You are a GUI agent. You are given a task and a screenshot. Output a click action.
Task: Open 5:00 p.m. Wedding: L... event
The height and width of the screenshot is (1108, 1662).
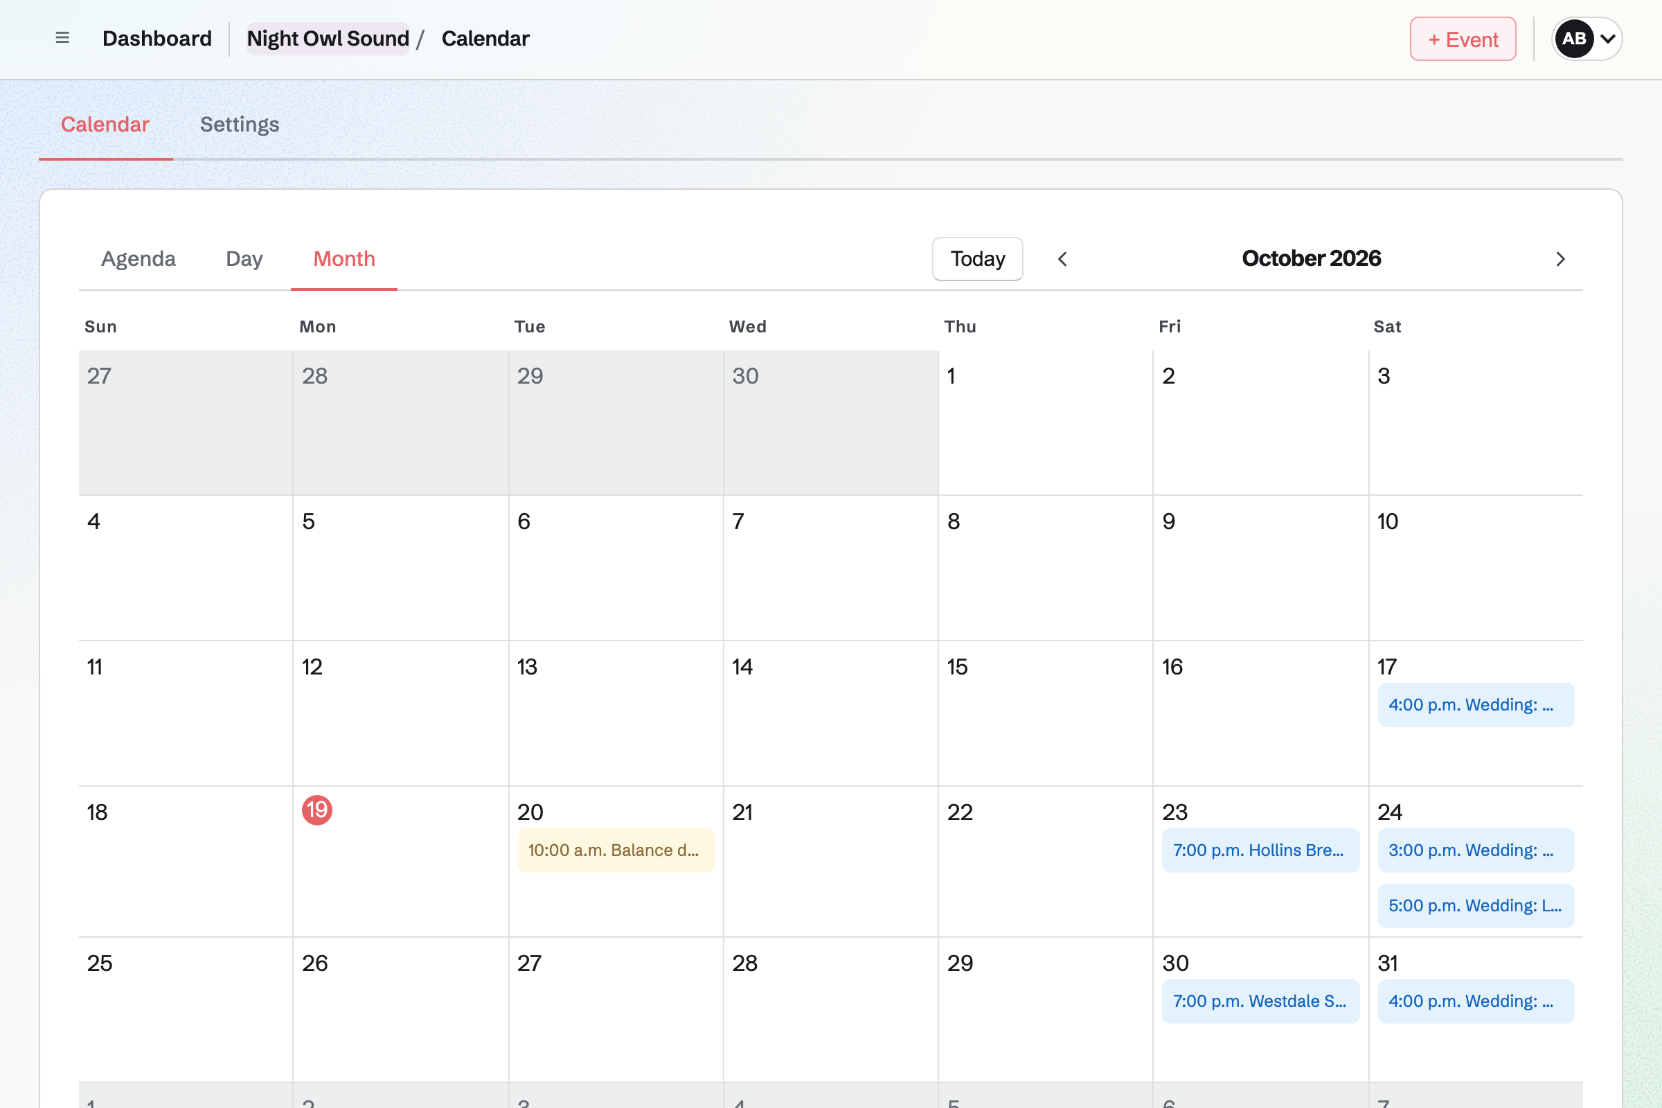tap(1476, 905)
